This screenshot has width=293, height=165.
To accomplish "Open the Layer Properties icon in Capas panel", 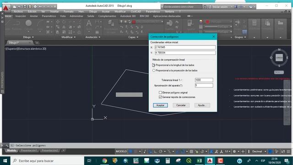I will pyautogui.click(x=111, y=23).
